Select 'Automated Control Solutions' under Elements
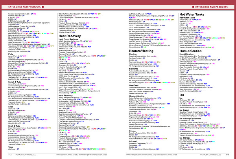 (x=139, y=71)
